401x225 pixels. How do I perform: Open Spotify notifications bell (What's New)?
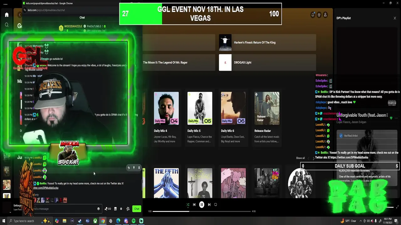click(313, 15)
